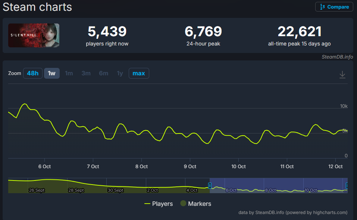357x220 pixels.
Task: Click the 26 Sept navigator label
Action: point(37,190)
